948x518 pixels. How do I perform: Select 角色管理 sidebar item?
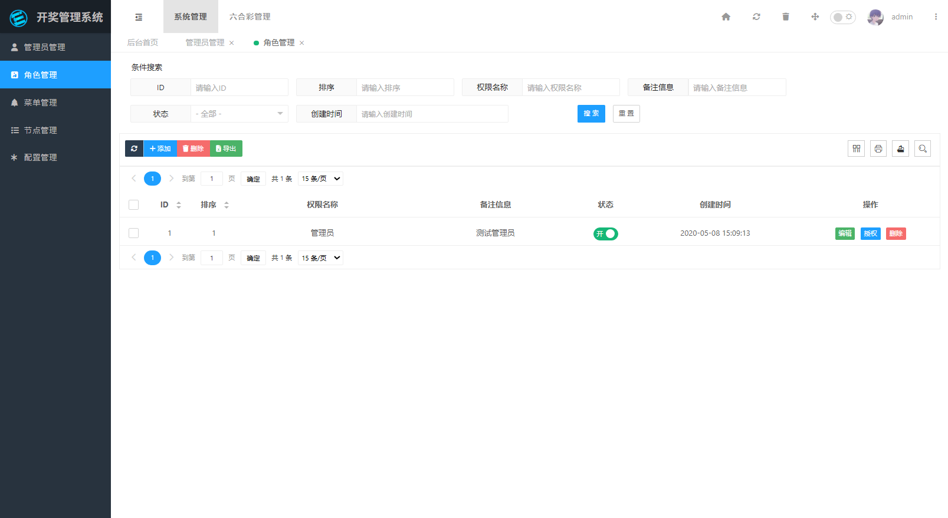tap(55, 75)
